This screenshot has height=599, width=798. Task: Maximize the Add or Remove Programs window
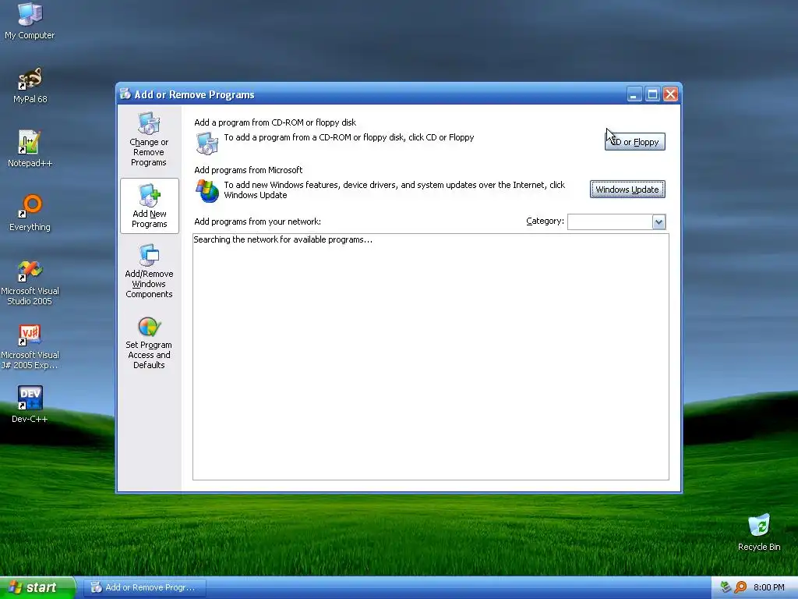pyautogui.click(x=652, y=94)
